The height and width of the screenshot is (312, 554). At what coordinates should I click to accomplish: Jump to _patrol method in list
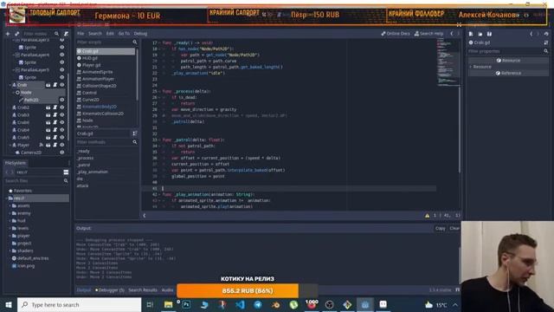click(x=84, y=165)
